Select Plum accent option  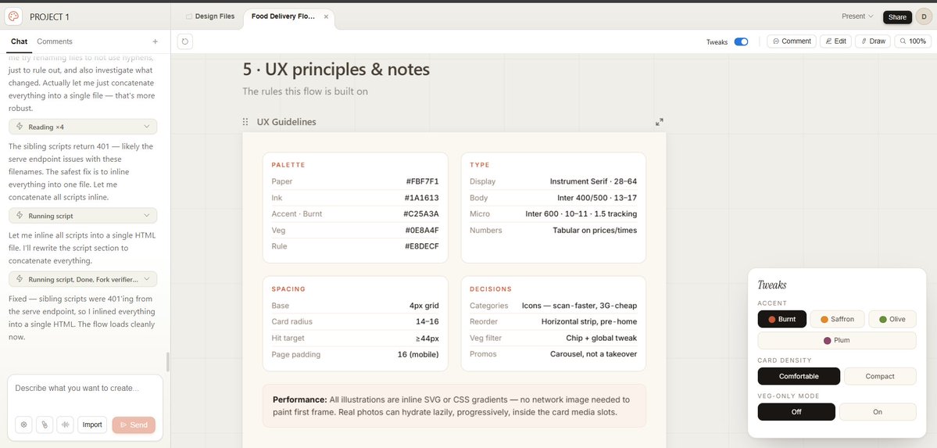pos(837,340)
